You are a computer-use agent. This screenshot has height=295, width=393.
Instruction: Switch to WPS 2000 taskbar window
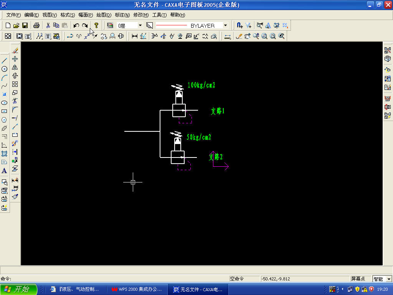[x=137, y=289]
